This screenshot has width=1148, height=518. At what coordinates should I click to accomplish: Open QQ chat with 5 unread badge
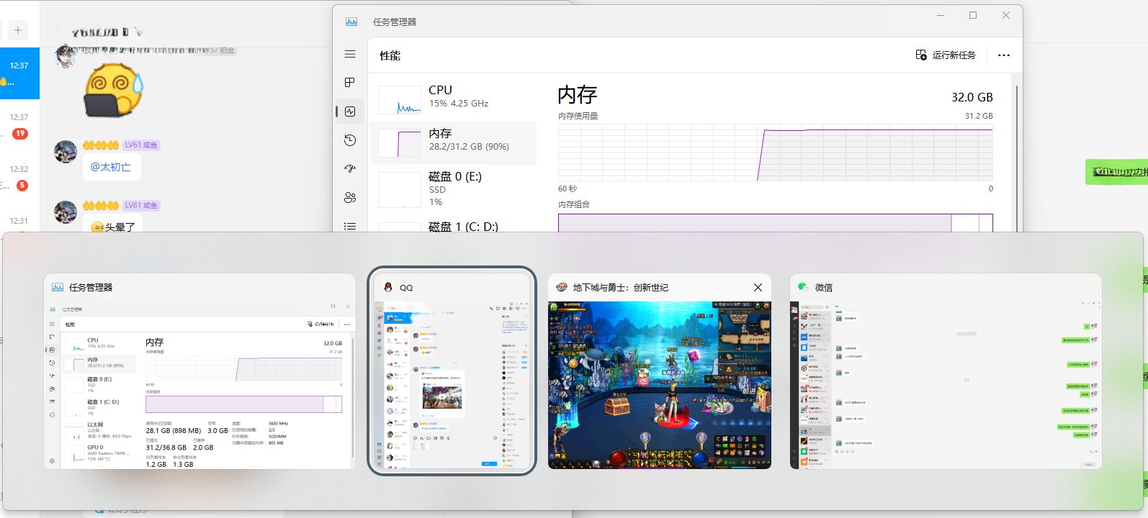tap(19, 177)
